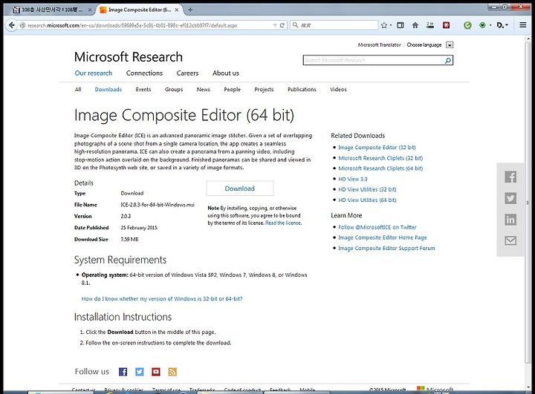Click the file name ICE-2.0.3-for-64-bit-Windows.msi
The height and width of the screenshot is (394, 535).
tap(158, 205)
